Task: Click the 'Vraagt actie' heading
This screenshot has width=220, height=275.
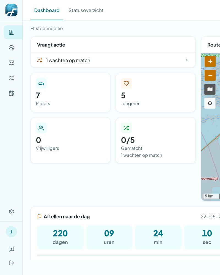Action: [51, 45]
